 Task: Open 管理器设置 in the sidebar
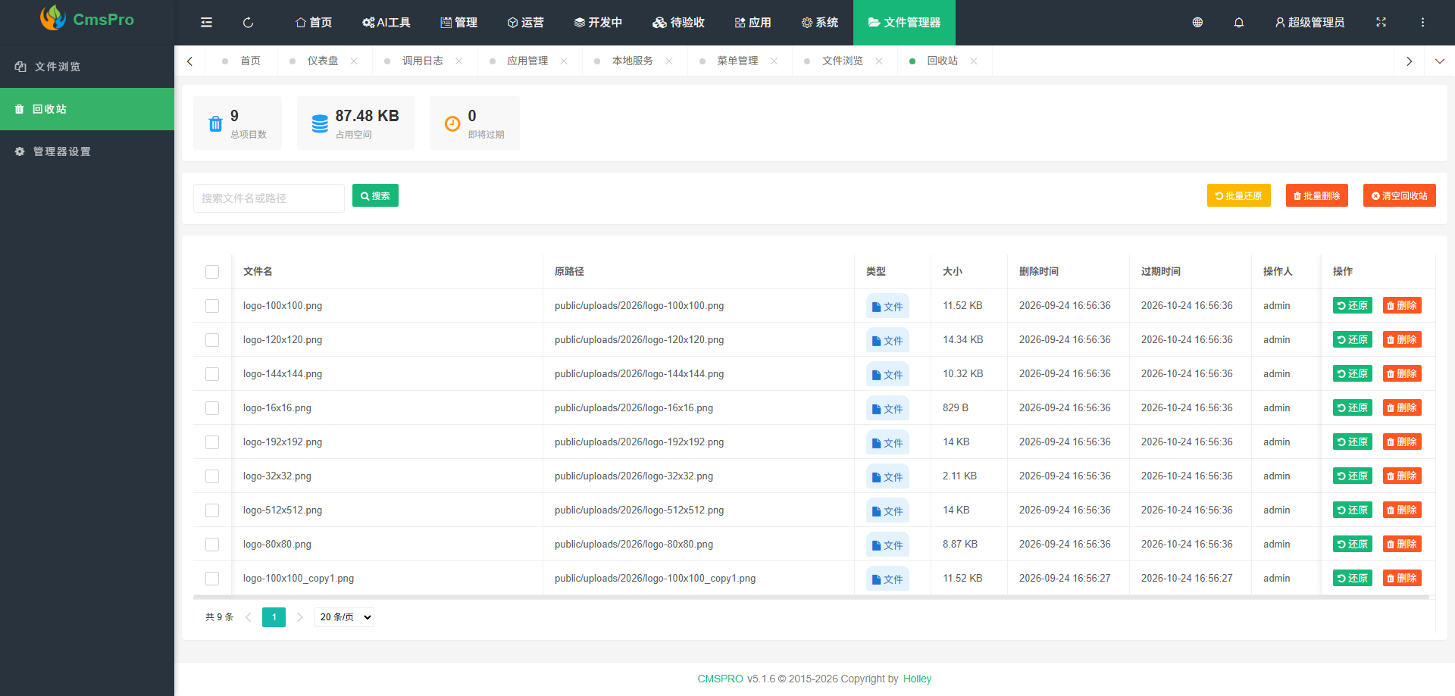click(87, 151)
